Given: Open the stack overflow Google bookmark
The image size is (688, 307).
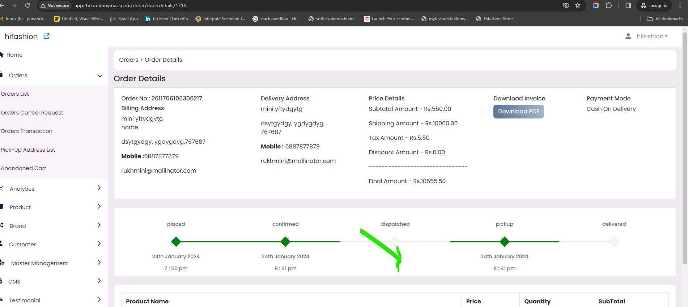Looking at the screenshot, I should click(277, 19).
